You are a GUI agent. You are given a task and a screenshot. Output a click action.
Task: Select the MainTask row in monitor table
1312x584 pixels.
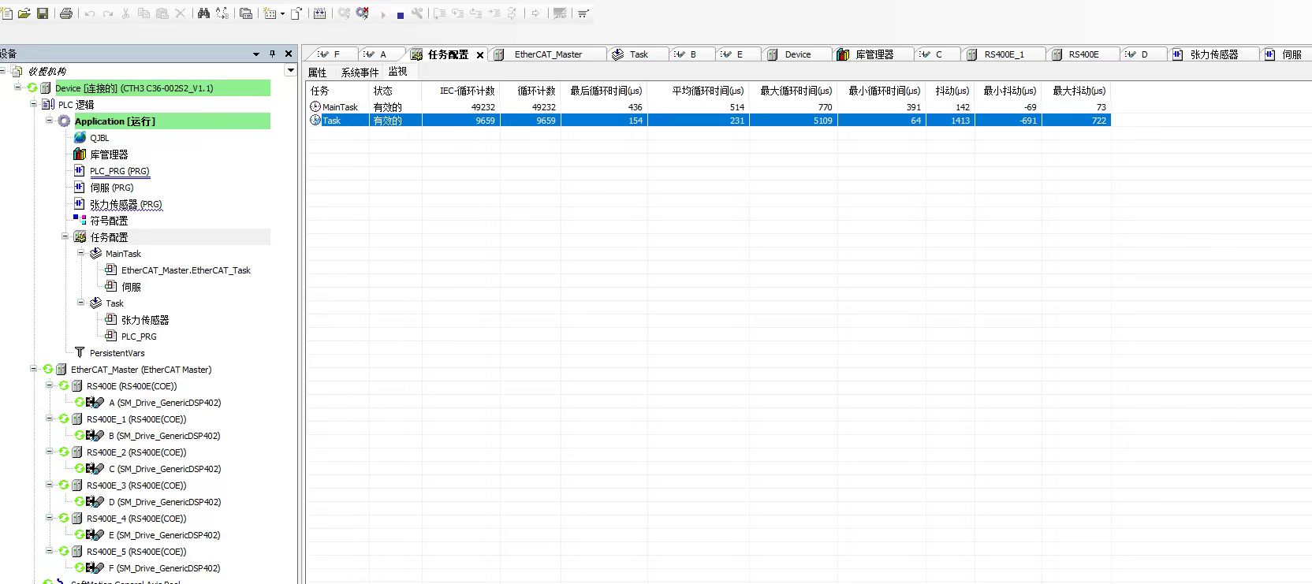(709, 106)
